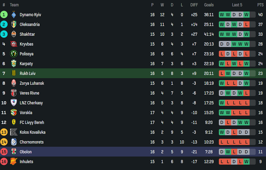Click the Dynamo Kyiv club crest
Image resolution: width=266 pixels, height=170 pixels.
(x=14, y=15)
